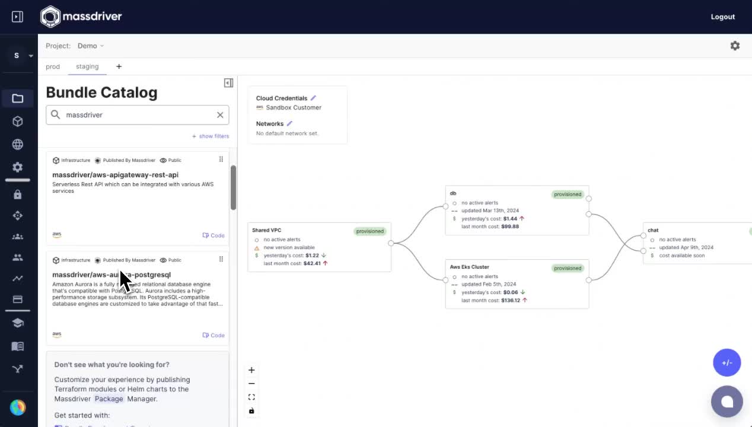Switch to the prod environment tab
752x427 pixels.
point(53,66)
